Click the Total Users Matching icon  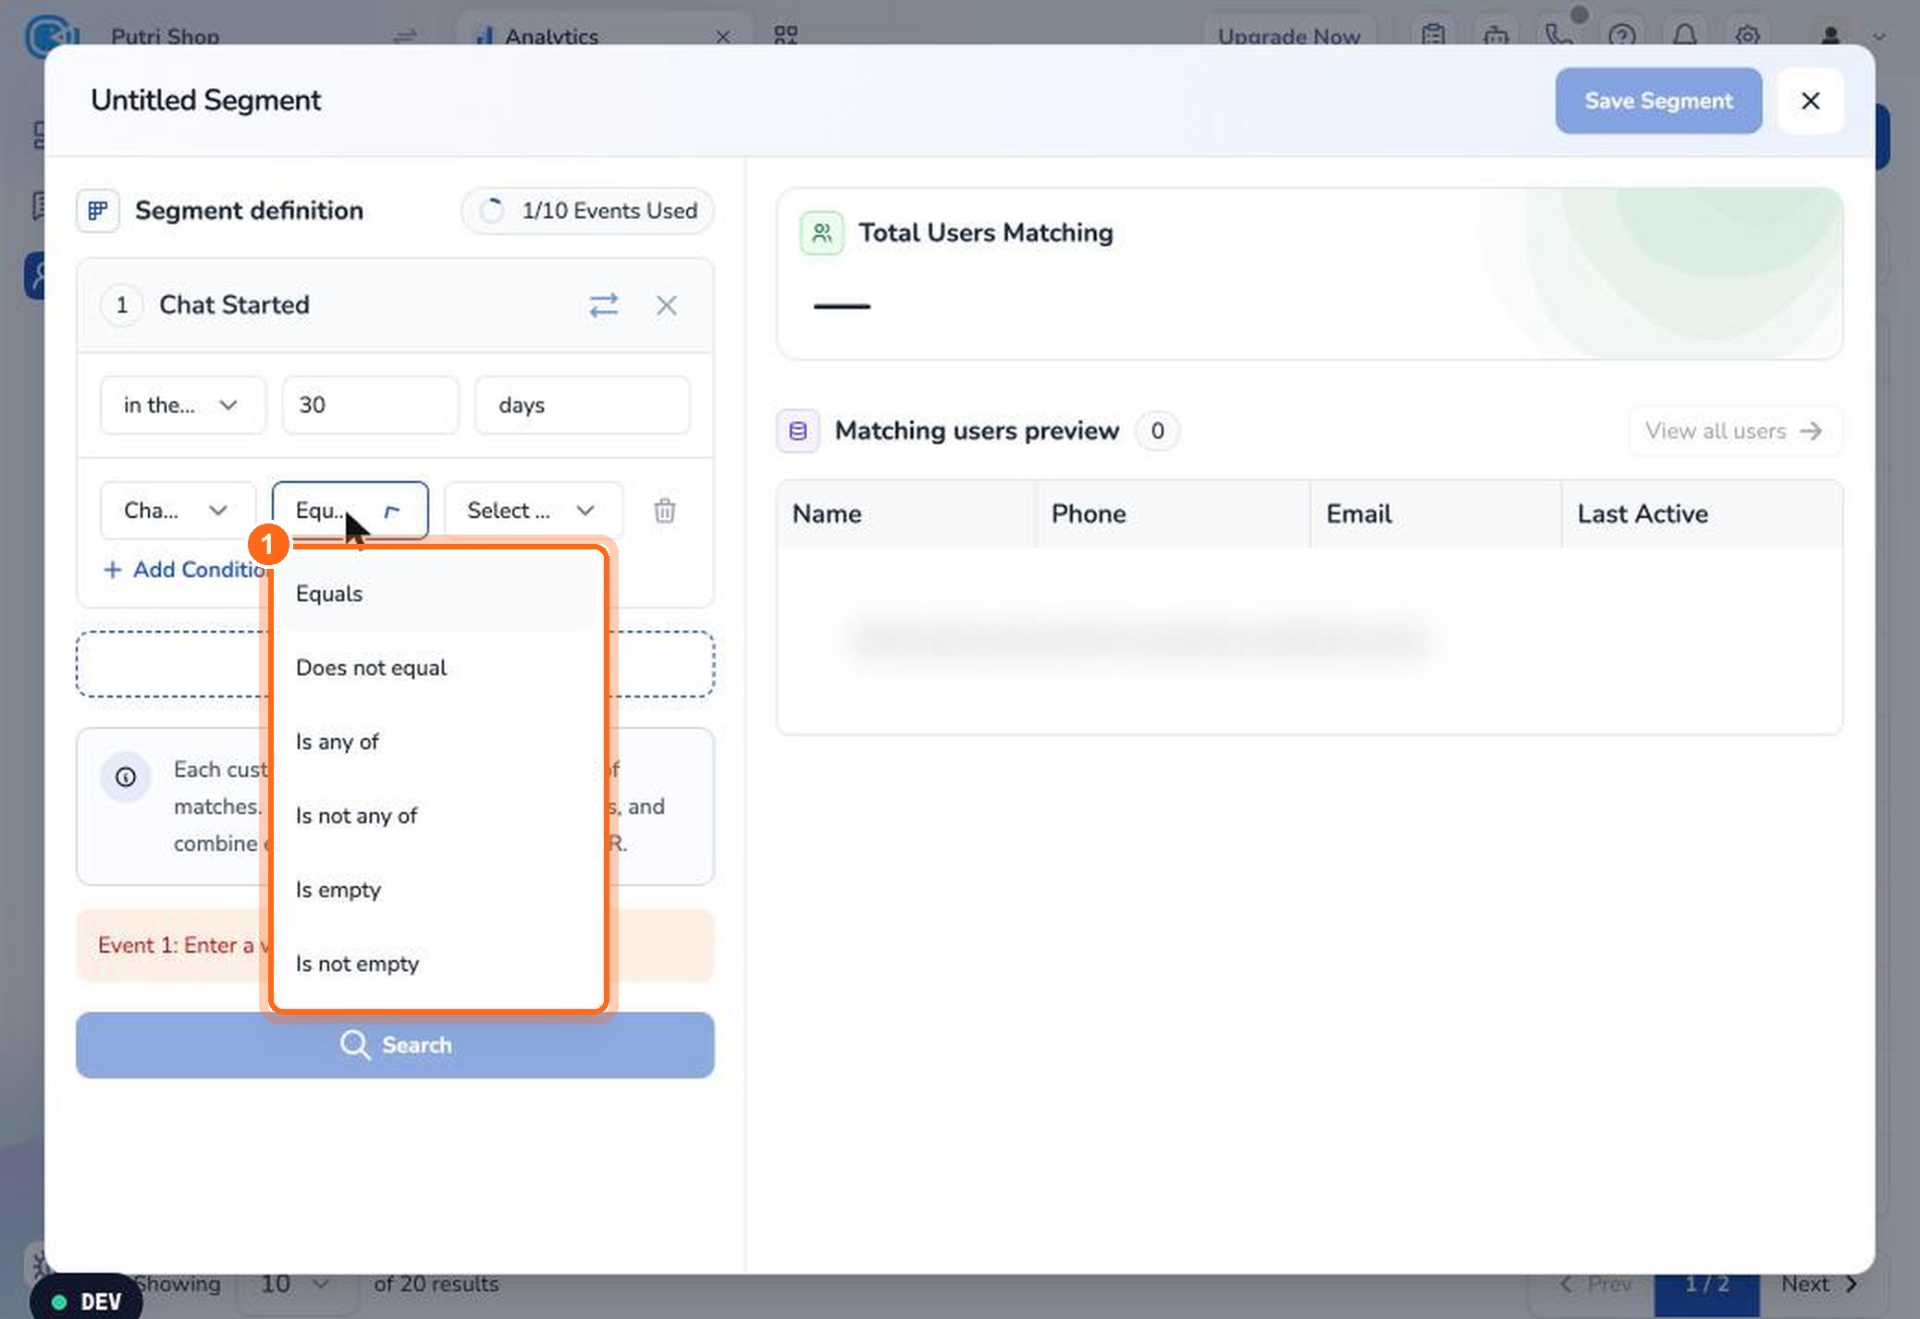tap(821, 233)
